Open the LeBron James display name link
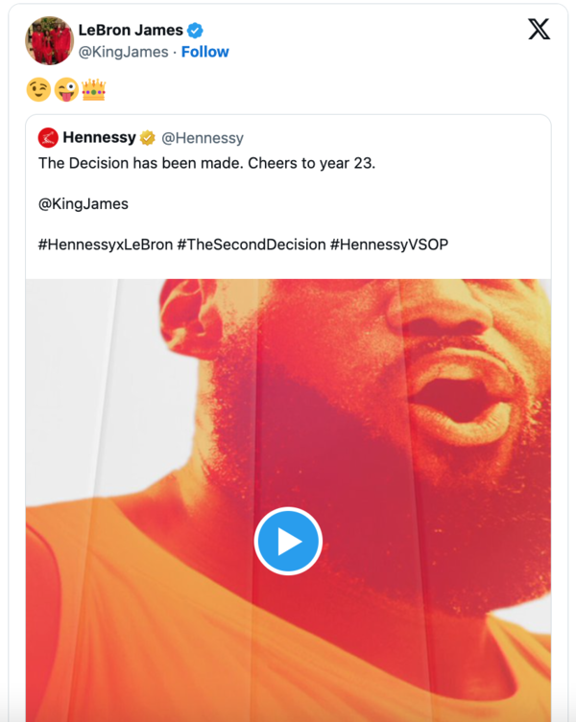Screen dimensions: 576x722 tap(131, 31)
